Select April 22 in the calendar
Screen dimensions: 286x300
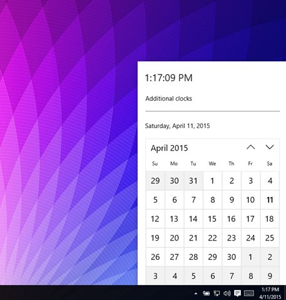pyautogui.click(x=212, y=238)
